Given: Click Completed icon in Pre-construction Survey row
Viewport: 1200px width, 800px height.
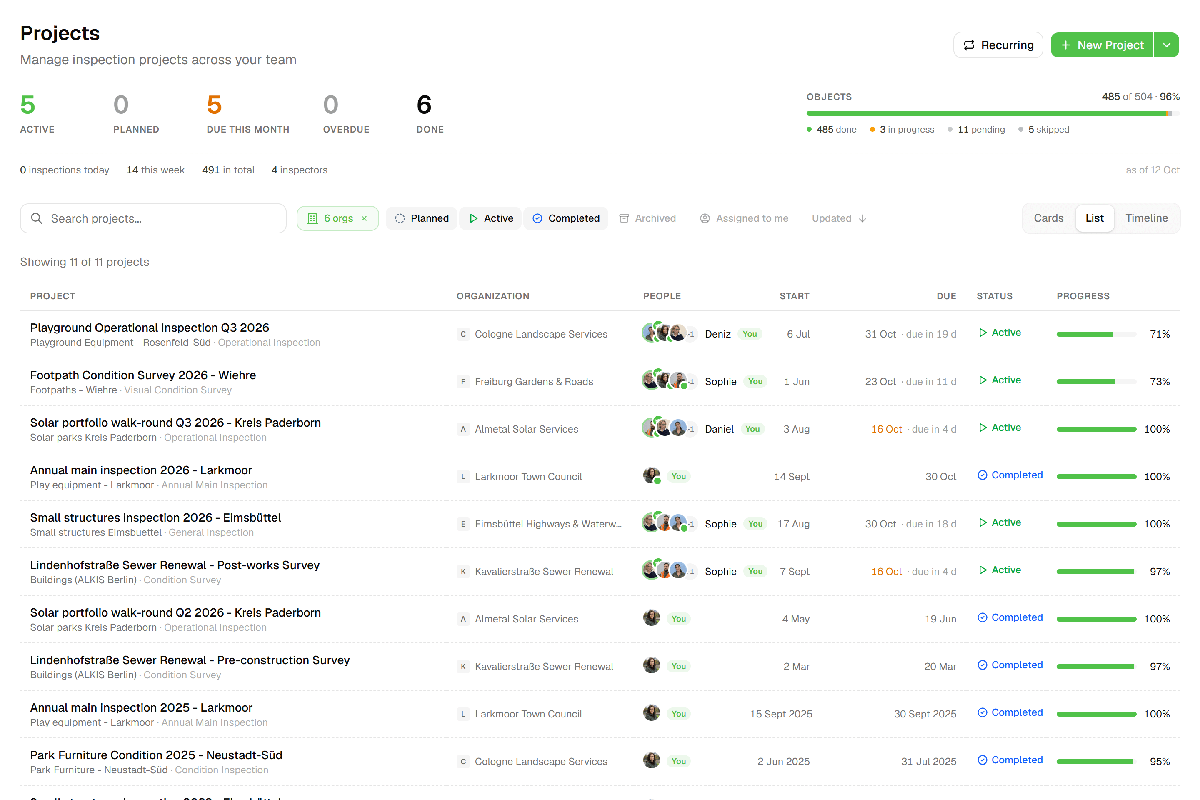Looking at the screenshot, I should pos(982,665).
